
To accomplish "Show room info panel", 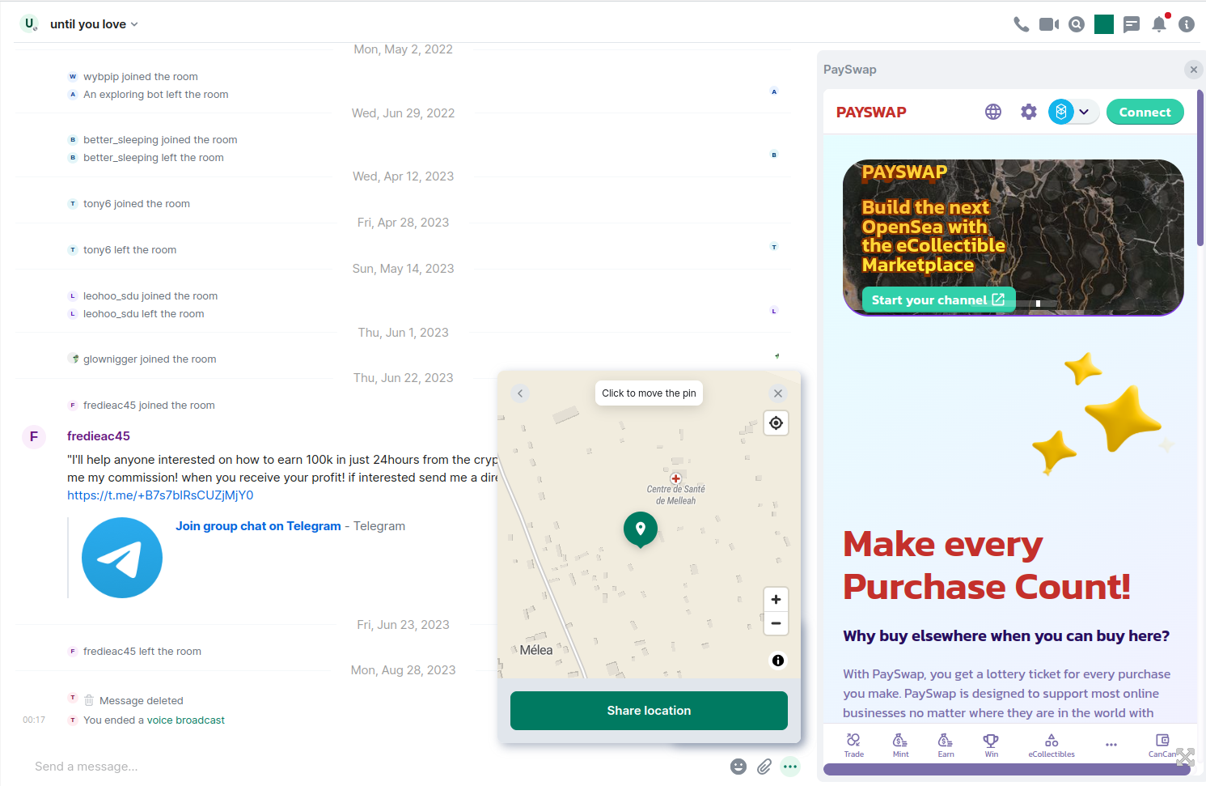I will coord(1187,24).
